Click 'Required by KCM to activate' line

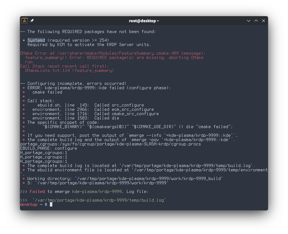(89, 45)
